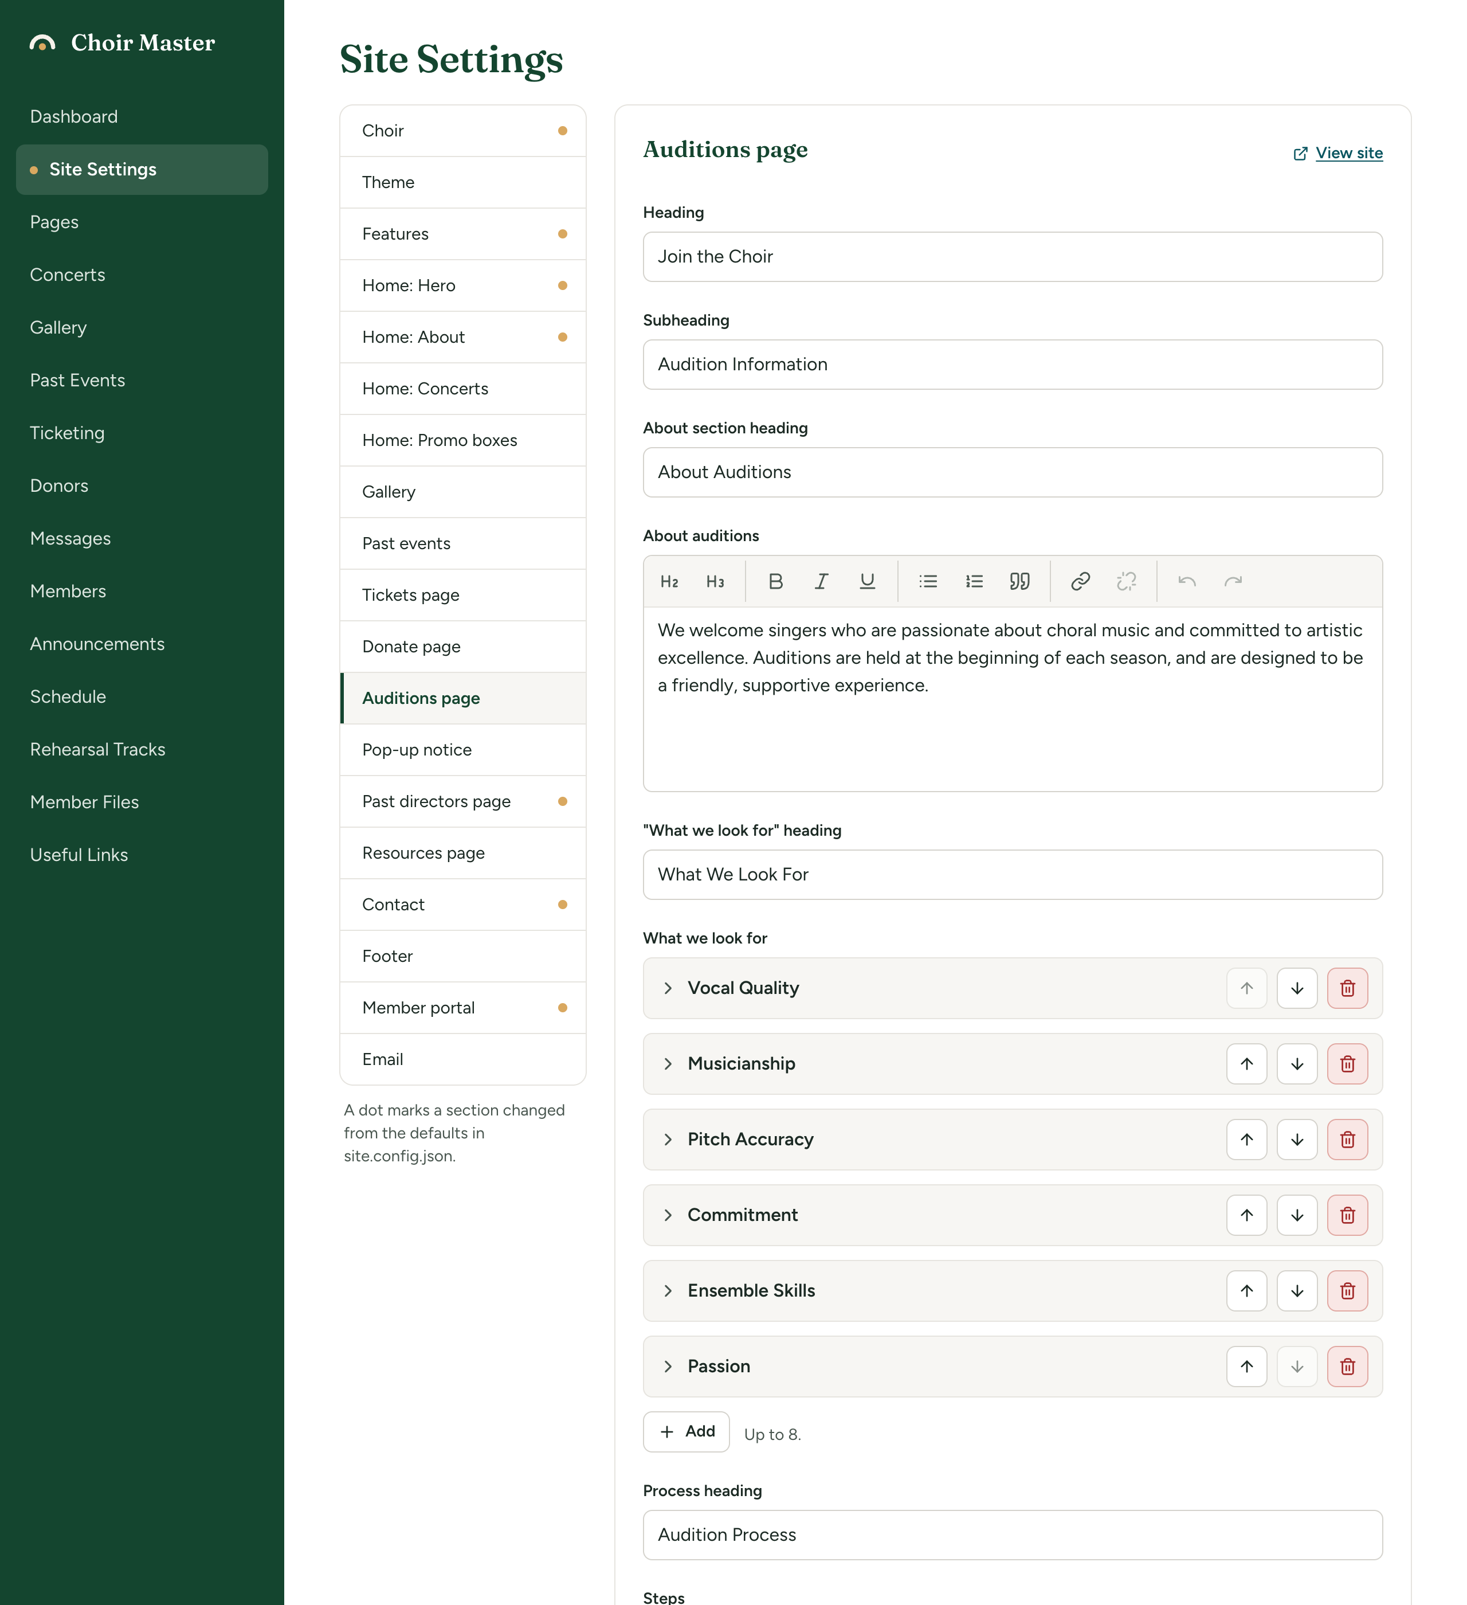Toggle bold formatting in editor toolbar
This screenshot has width=1467, height=1605.
[775, 581]
